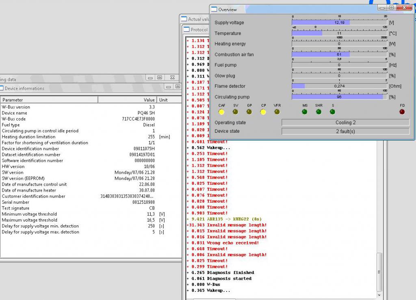Viewport: 416px width, 300px height.
Task: Click the FD red indicator light
Action: pos(402,112)
